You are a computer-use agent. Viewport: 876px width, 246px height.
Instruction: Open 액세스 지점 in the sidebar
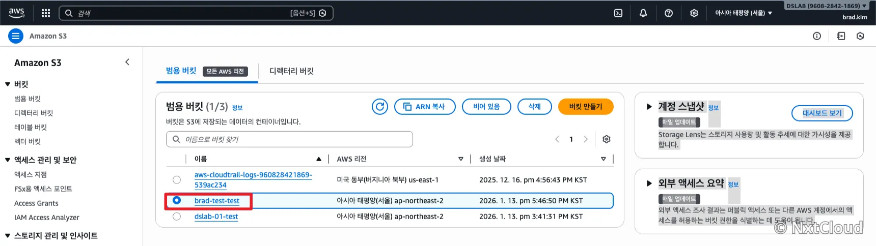click(31, 175)
